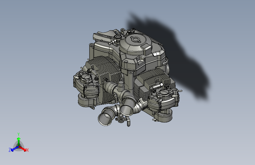Click the red X axis arrow of triad
Image resolution: width=255 pixels, height=165 pixels.
(23, 149)
